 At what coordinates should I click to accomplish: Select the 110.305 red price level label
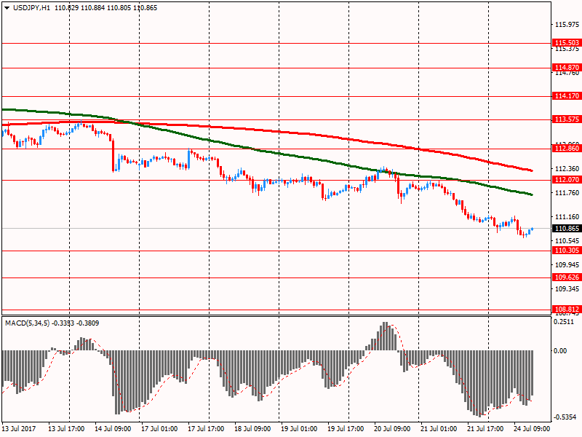pos(567,251)
